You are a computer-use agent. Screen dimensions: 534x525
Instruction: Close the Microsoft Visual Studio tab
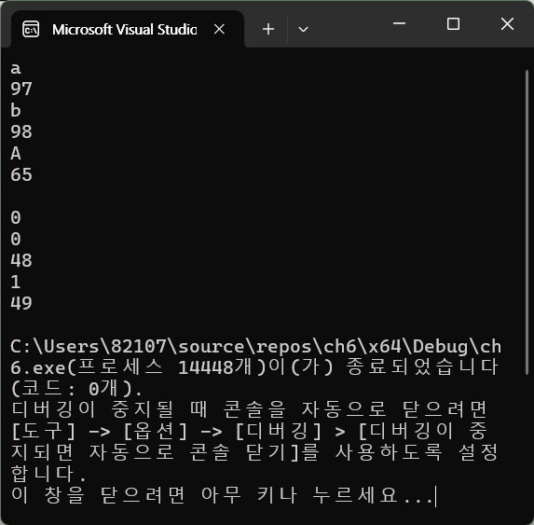tap(219, 29)
